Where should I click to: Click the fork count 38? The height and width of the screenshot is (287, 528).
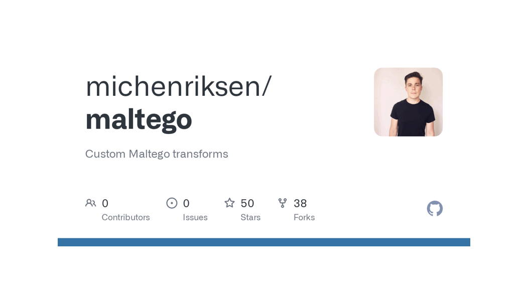coord(300,203)
